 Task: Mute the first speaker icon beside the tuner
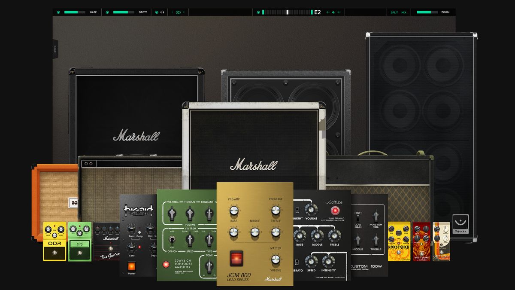328,12
